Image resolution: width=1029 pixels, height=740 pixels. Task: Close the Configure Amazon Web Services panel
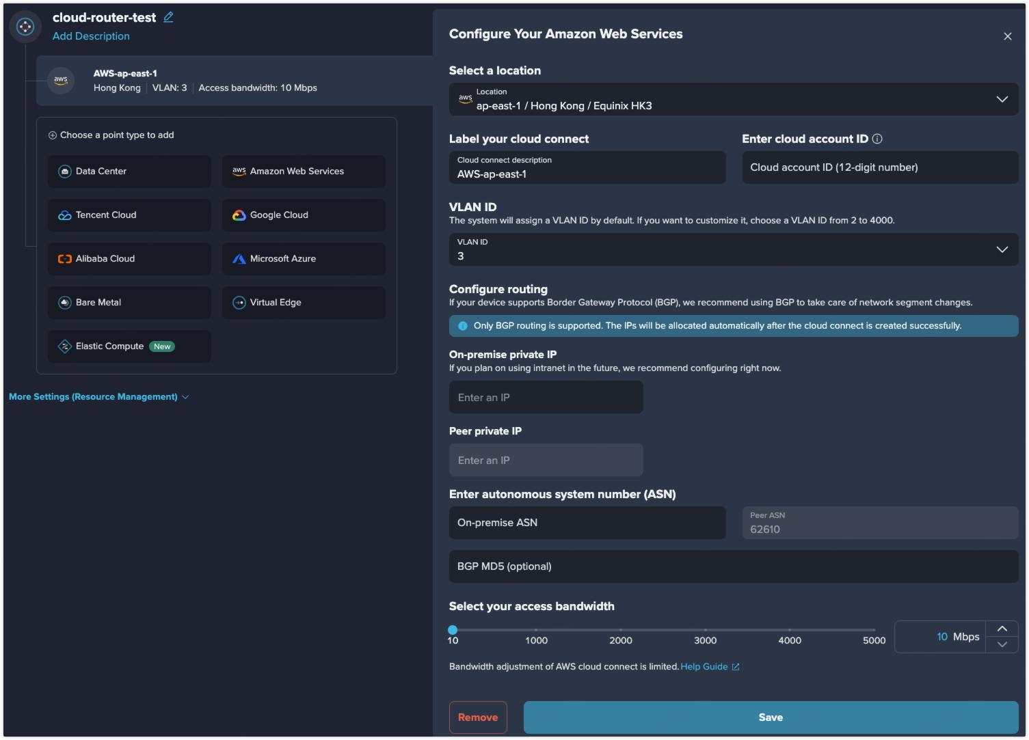click(1008, 36)
